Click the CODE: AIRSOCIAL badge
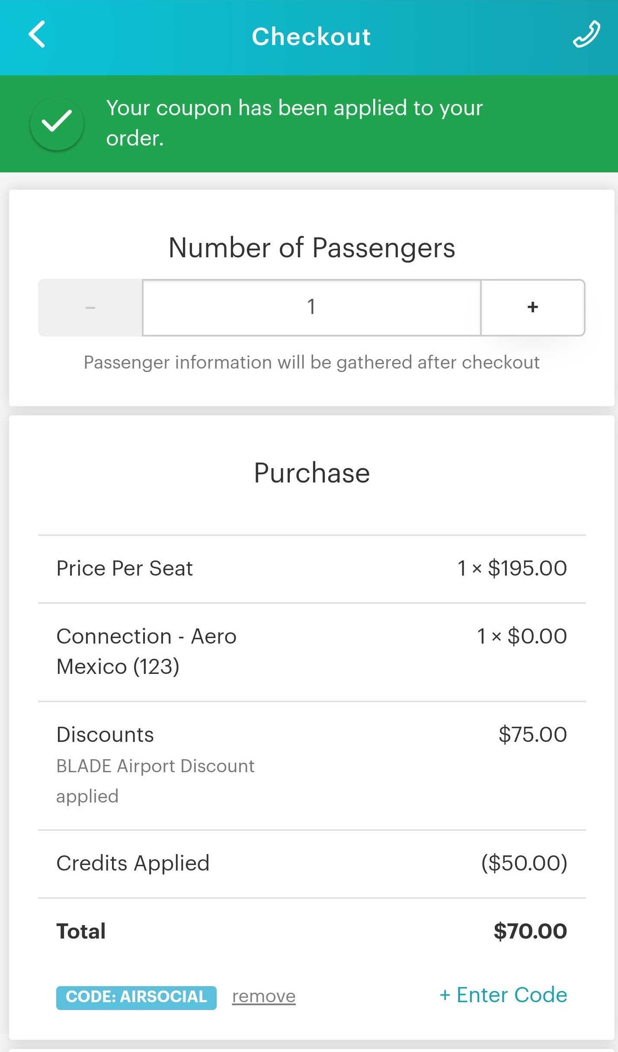 [x=136, y=997]
